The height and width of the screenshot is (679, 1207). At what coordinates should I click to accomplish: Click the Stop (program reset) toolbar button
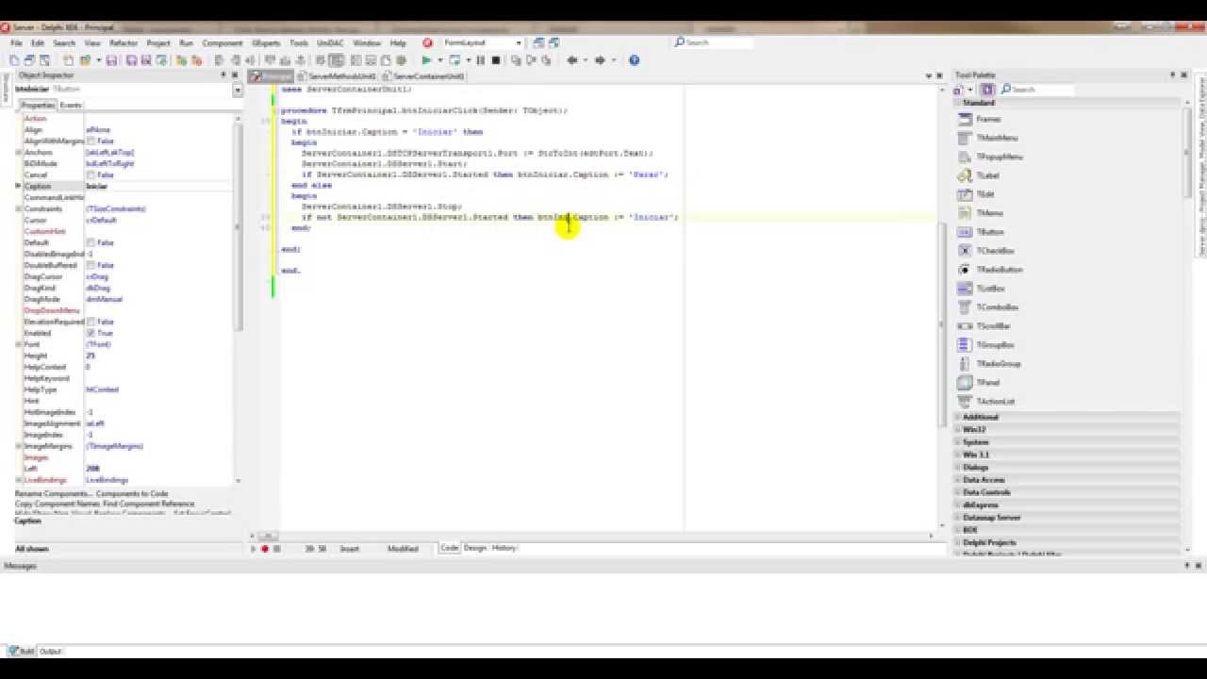496,60
